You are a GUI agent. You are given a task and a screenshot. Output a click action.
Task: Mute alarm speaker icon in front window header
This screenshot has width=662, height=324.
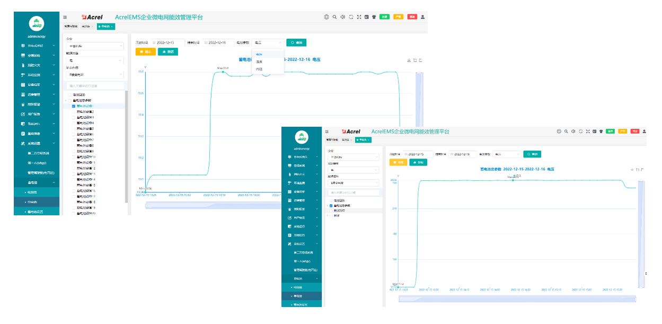tap(573, 132)
